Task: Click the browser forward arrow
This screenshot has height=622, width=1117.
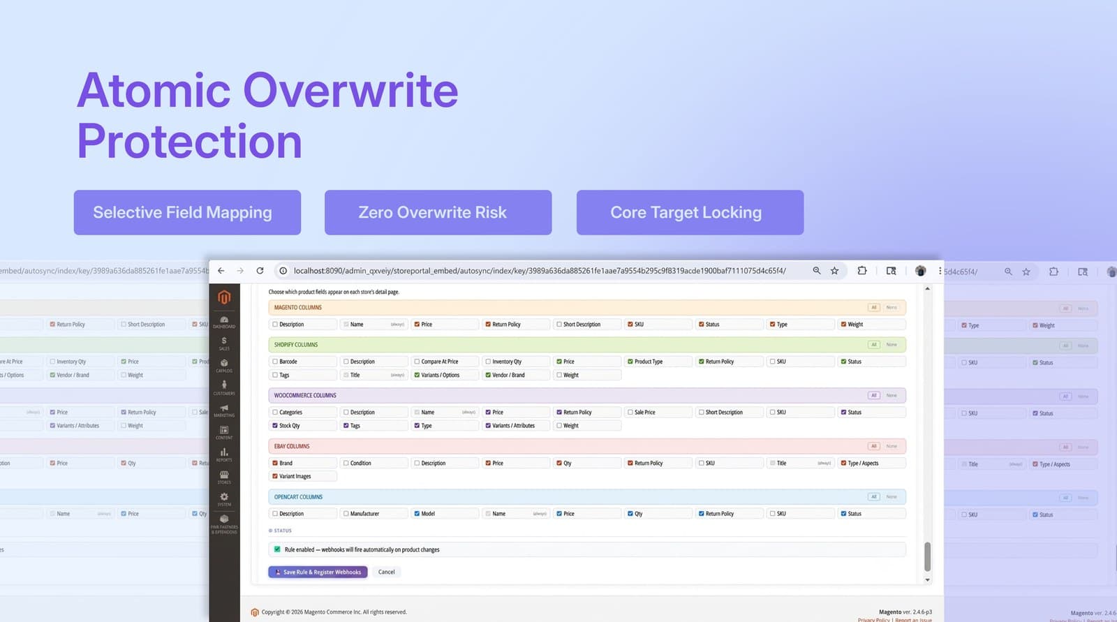Action: click(x=240, y=271)
